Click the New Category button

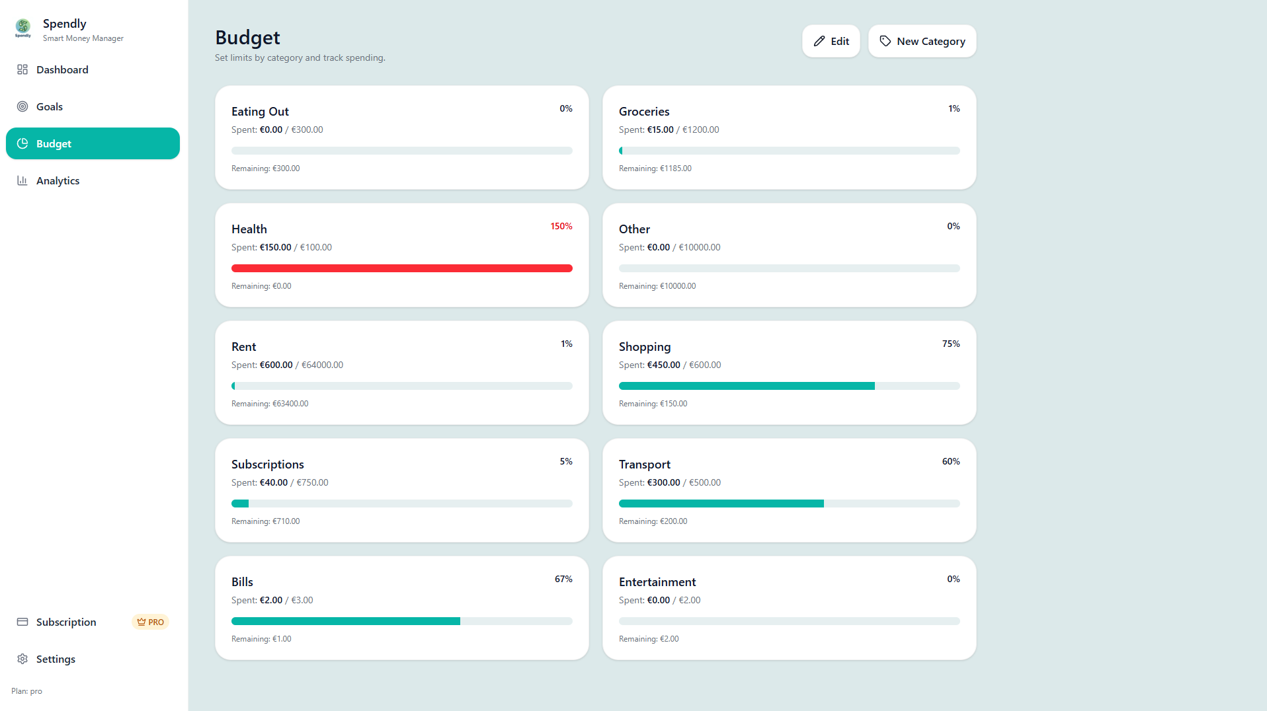tap(922, 41)
